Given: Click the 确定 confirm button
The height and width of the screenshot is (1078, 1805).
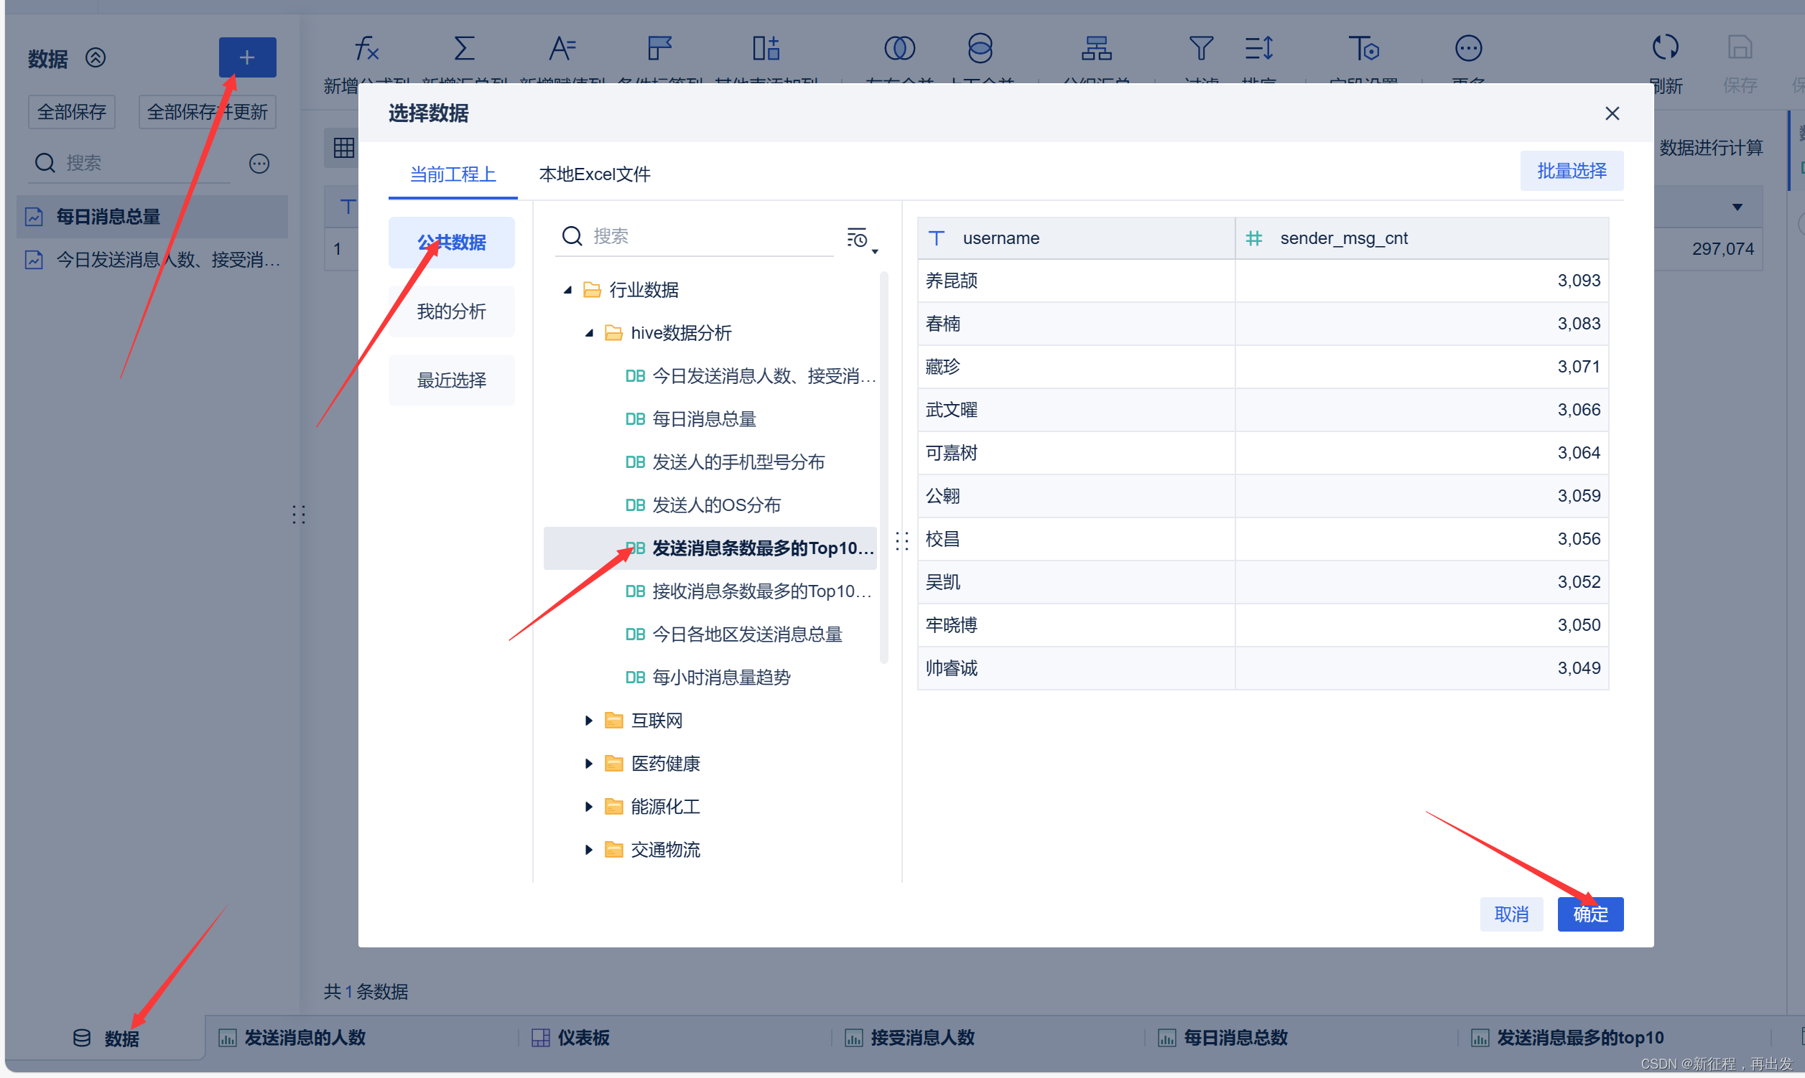Looking at the screenshot, I should [x=1590, y=914].
